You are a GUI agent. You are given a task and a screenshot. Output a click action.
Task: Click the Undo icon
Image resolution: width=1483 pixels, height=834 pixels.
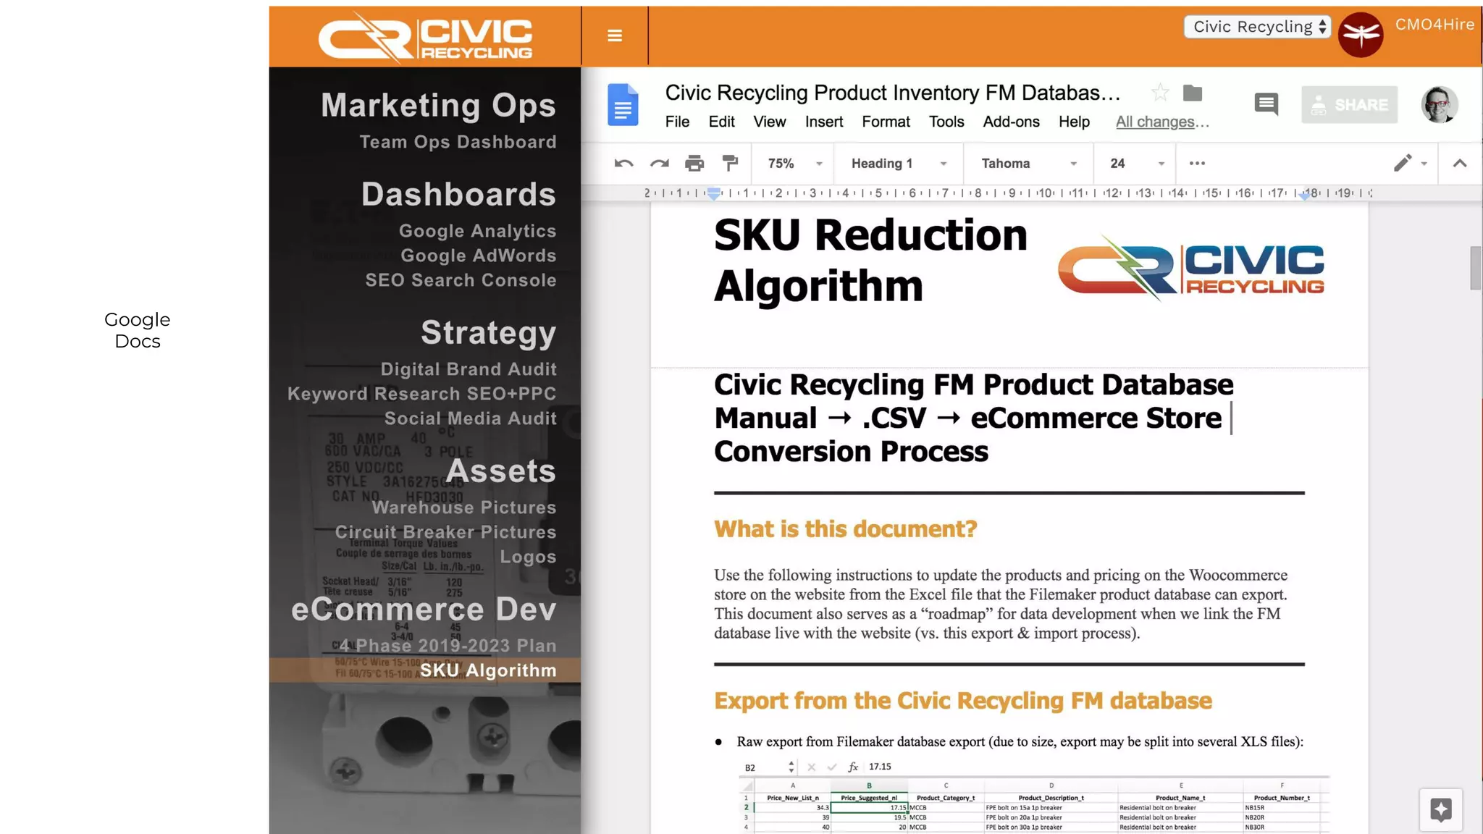coord(623,164)
